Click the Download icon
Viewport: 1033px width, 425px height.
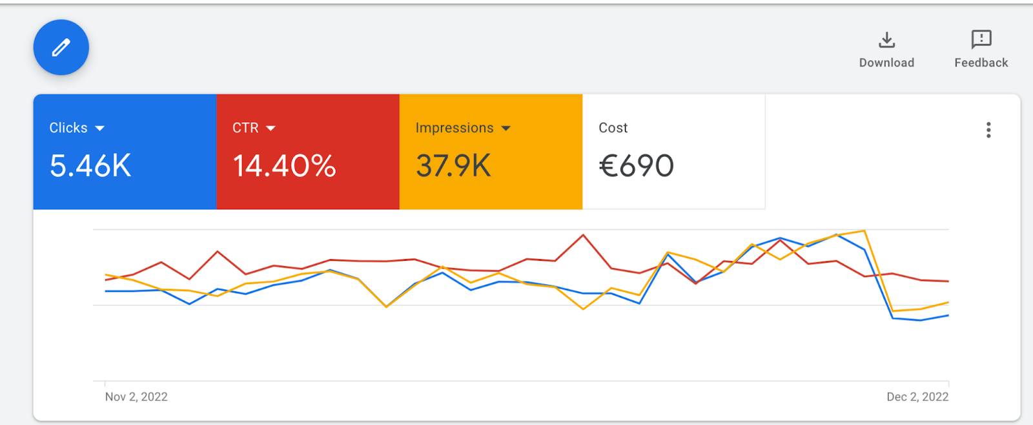point(887,40)
